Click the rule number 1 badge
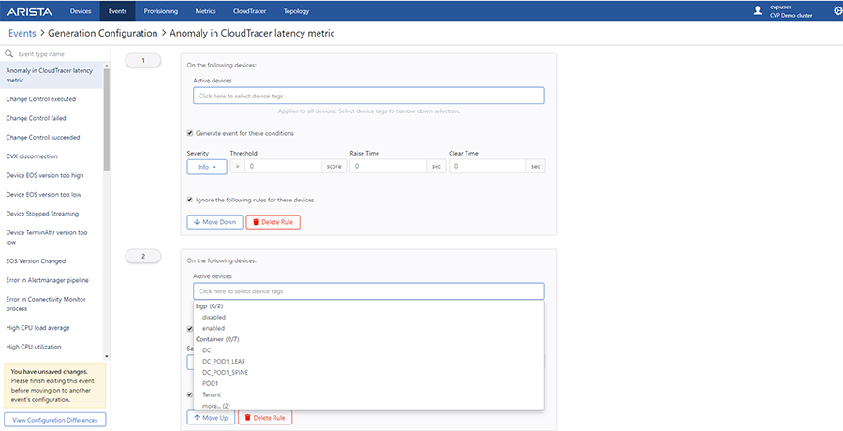The image size is (843, 431). (x=143, y=61)
